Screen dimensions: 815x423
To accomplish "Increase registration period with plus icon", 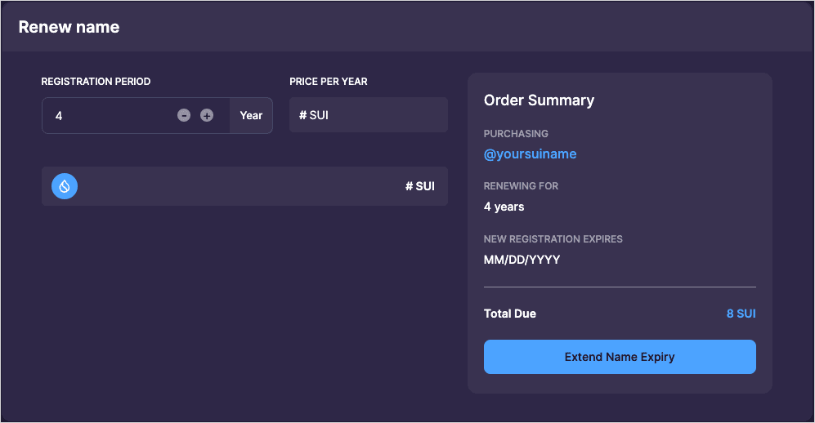I will click(207, 116).
